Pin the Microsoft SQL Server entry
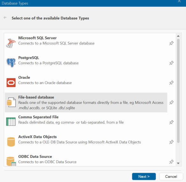186x182 pixels. tap(171, 43)
